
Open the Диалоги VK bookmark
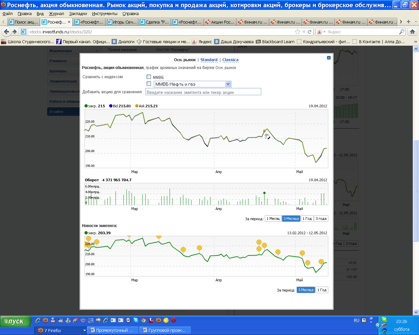point(123,42)
